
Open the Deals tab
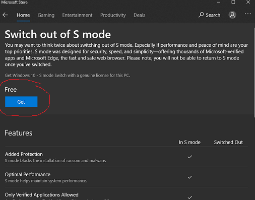pyautogui.click(x=140, y=15)
